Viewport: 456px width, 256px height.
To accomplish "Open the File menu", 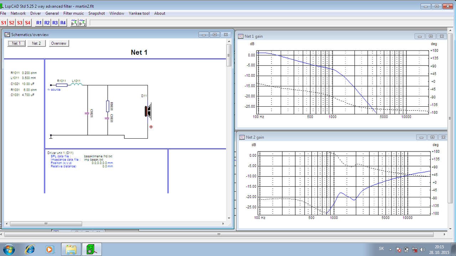I will [x=3, y=13].
